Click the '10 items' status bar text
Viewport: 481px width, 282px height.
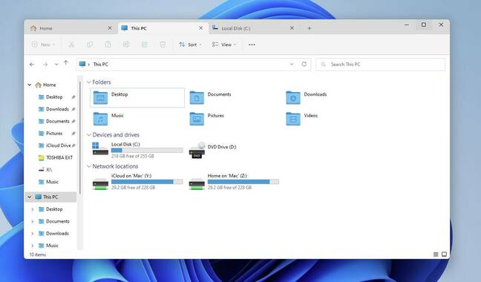coord(37,255)
